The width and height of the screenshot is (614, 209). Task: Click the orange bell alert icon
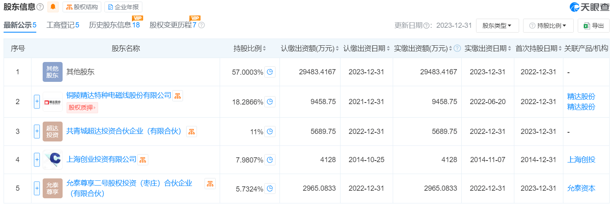click(53, 7)
